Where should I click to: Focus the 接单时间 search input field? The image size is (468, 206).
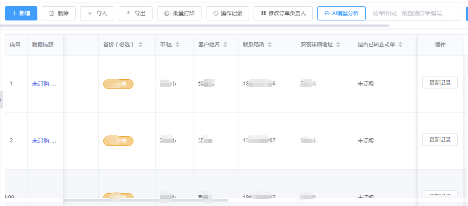click(413, 13)
